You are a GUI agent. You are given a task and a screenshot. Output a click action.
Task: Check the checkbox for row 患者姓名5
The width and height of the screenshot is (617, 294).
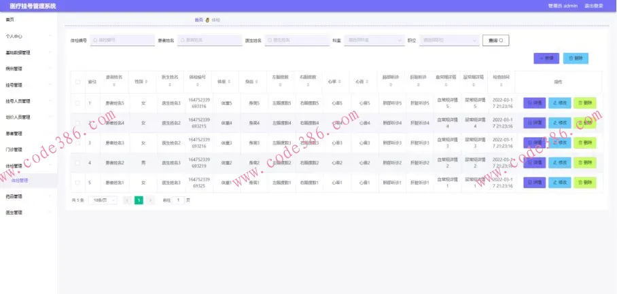[x=77, y=103]
